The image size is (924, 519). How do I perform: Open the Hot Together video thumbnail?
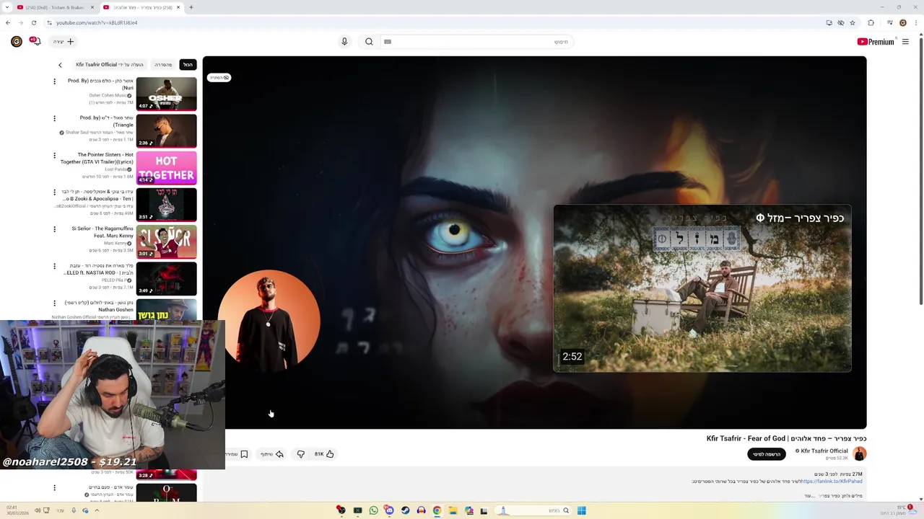[167, 167]
